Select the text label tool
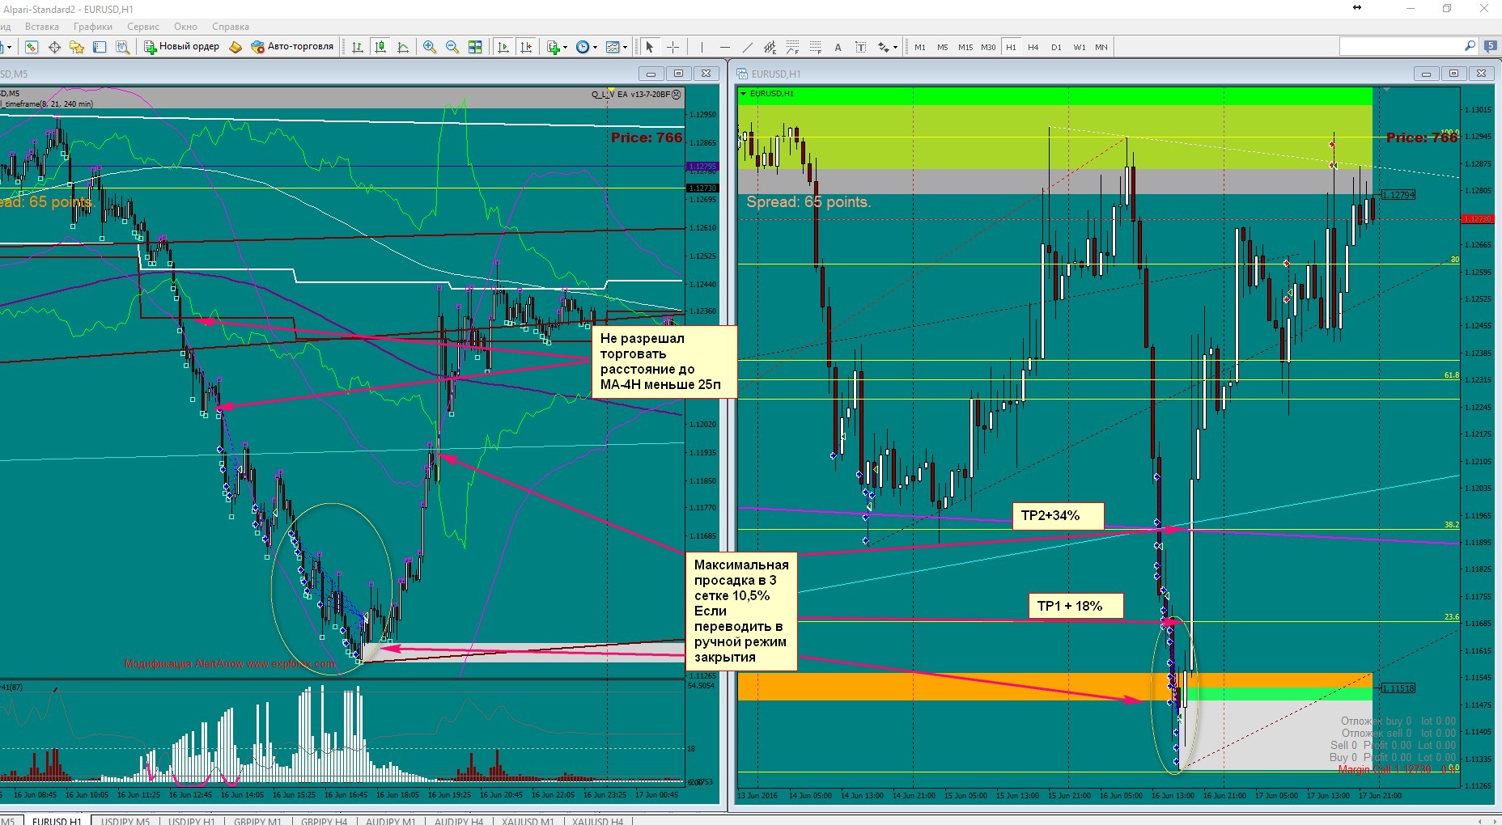Image resolution: width=1502 pixels, height=825 pixels. pos(860,47)
